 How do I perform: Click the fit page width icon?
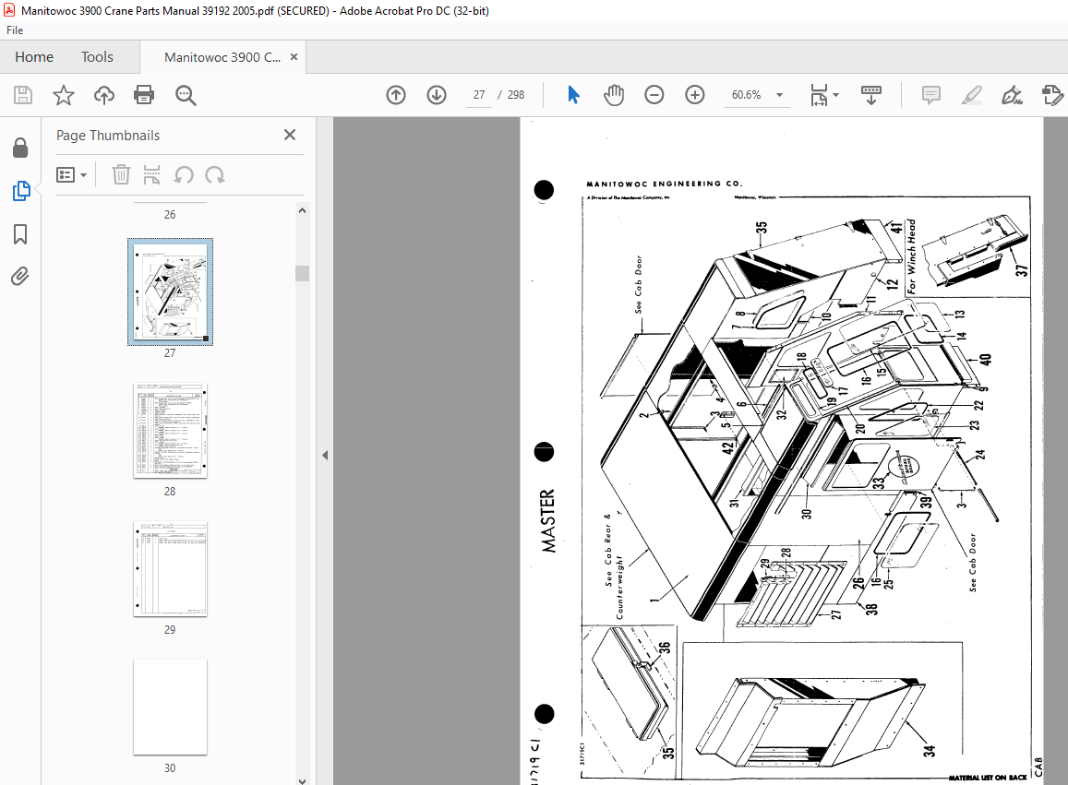(819, 95)
